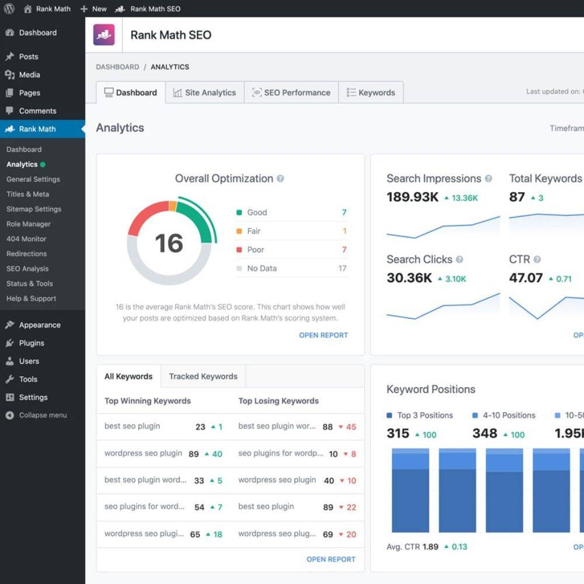Click the chart icon on Site Analytics tab
The width and height of the screenshot is (584, 584).
point(178,93)
